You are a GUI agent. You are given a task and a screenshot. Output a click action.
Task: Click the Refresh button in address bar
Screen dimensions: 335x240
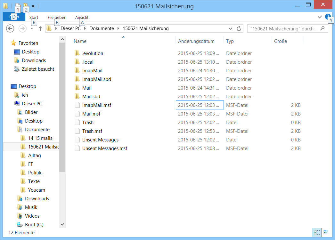tap(239, 28)
